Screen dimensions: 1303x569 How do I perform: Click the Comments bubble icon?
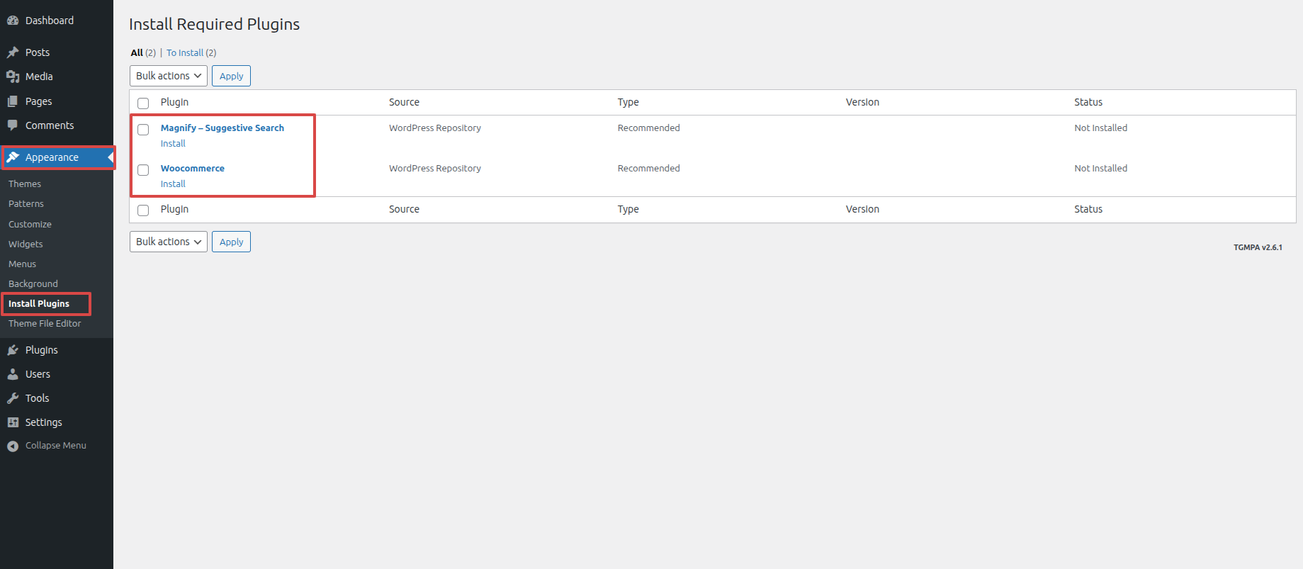click(x=13, y=125)
